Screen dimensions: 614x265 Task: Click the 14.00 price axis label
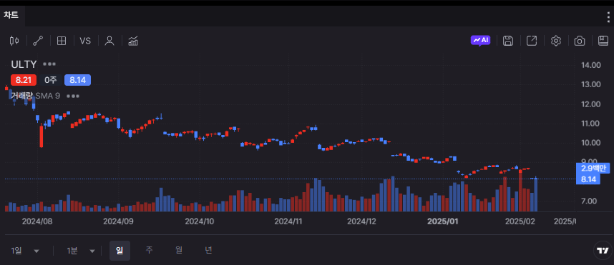591,65
